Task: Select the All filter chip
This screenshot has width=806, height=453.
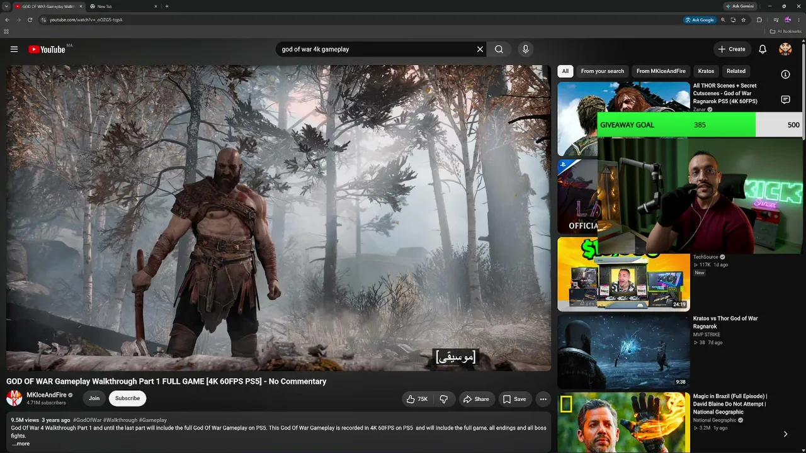Action: click(x=565, y=71)
